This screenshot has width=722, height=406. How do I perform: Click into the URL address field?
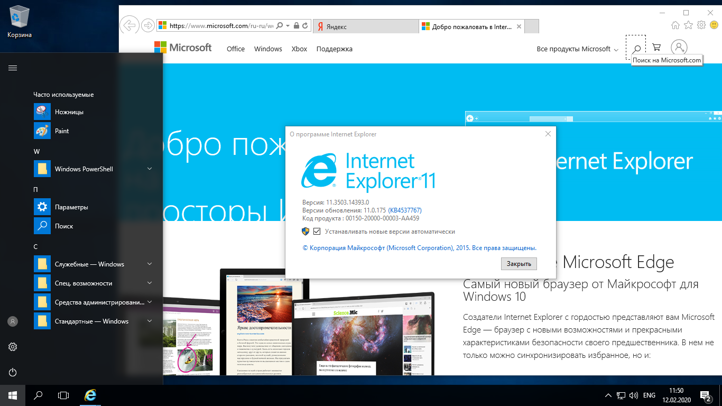tap(221, 25)
